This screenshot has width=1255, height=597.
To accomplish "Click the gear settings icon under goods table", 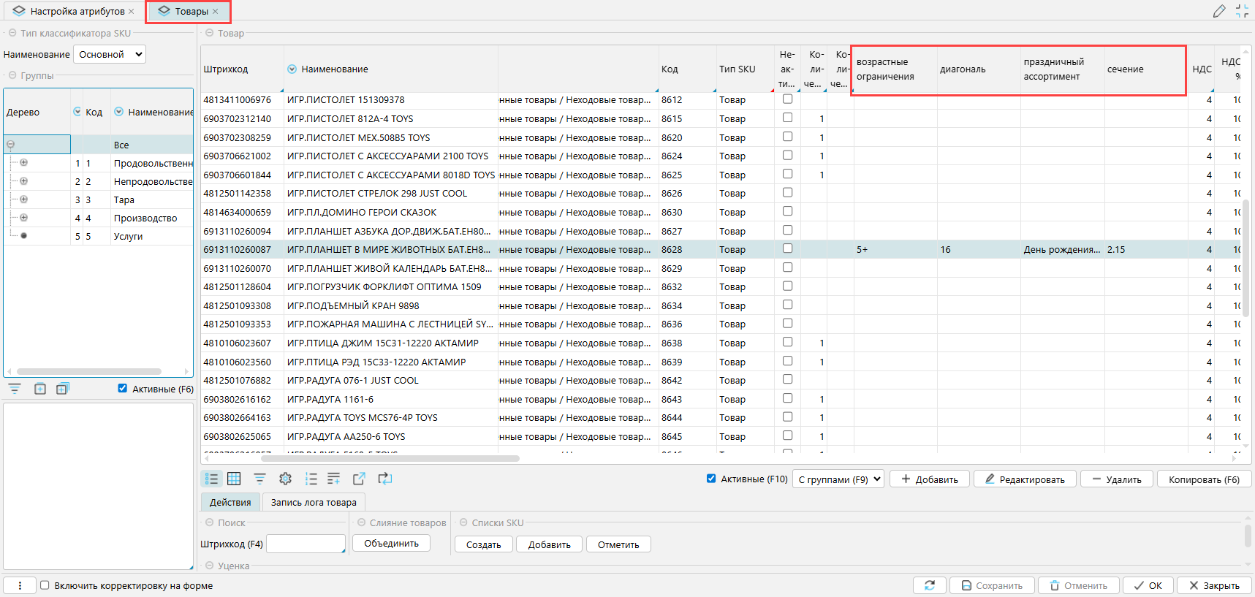I will (285, 479).
